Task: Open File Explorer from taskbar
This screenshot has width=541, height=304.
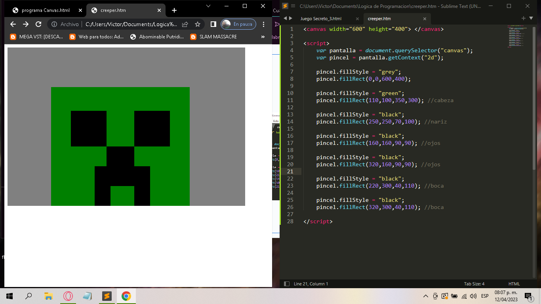Action: [48, 296]
